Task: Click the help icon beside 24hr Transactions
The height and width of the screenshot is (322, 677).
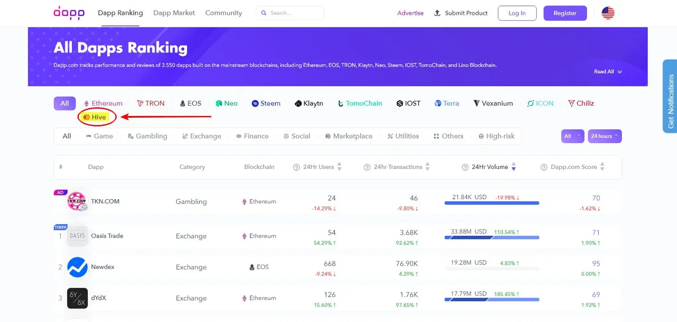Action: coord(367,167)
